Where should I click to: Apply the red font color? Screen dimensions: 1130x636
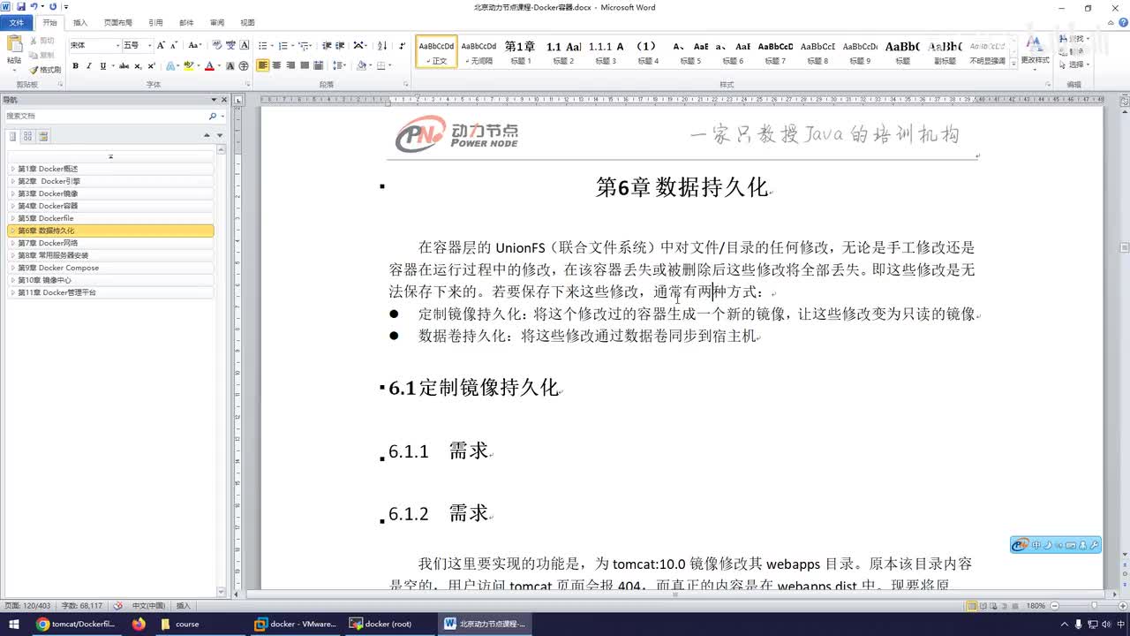coord(209,66)
